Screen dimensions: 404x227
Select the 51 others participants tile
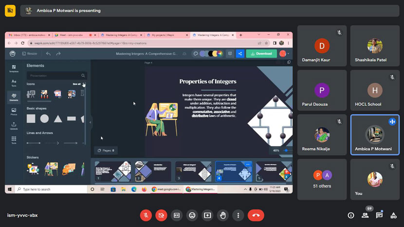click(322, 179)
